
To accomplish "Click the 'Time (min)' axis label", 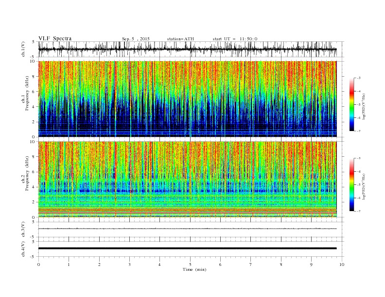I will pos(194,269).
